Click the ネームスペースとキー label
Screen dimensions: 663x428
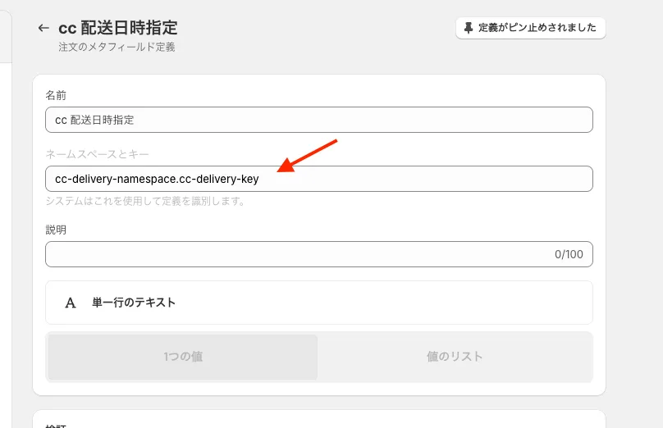point(97,155)
